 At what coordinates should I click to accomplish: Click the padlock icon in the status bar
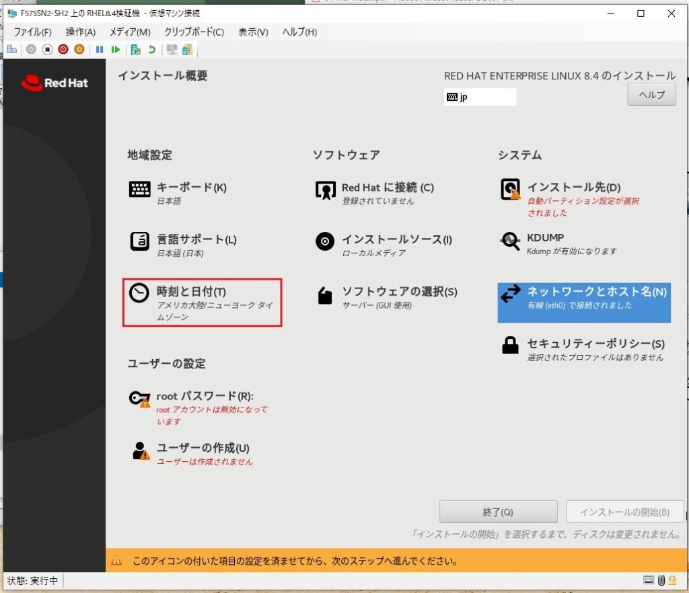pyautogui.click(x=672, y=580)
